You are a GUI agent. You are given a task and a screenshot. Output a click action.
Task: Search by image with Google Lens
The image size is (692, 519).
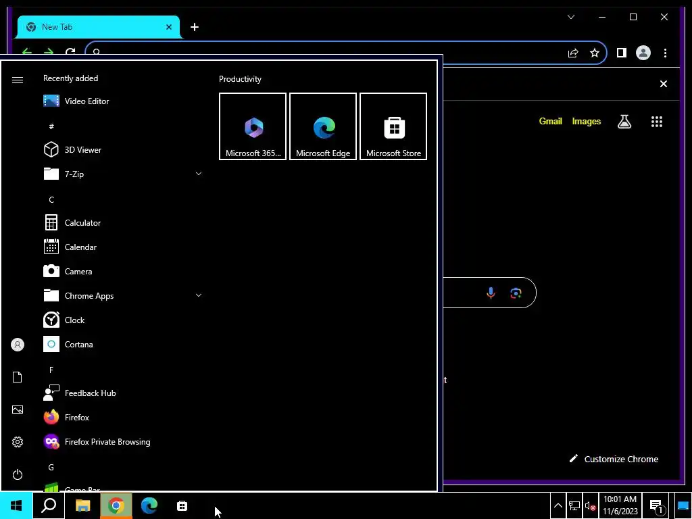[x=516, y=293]
